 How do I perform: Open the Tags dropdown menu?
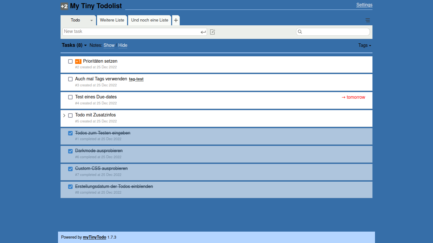(x=365, y=45)
